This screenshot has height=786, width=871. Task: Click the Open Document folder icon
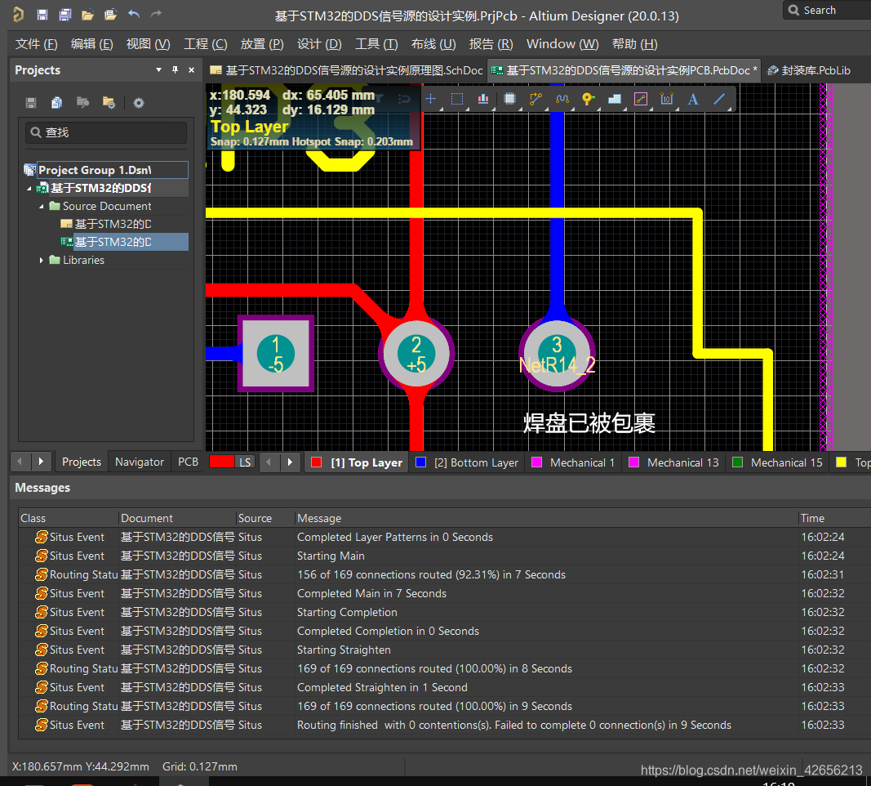pos(88,15)
